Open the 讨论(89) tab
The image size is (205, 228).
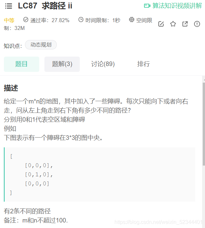103,64
